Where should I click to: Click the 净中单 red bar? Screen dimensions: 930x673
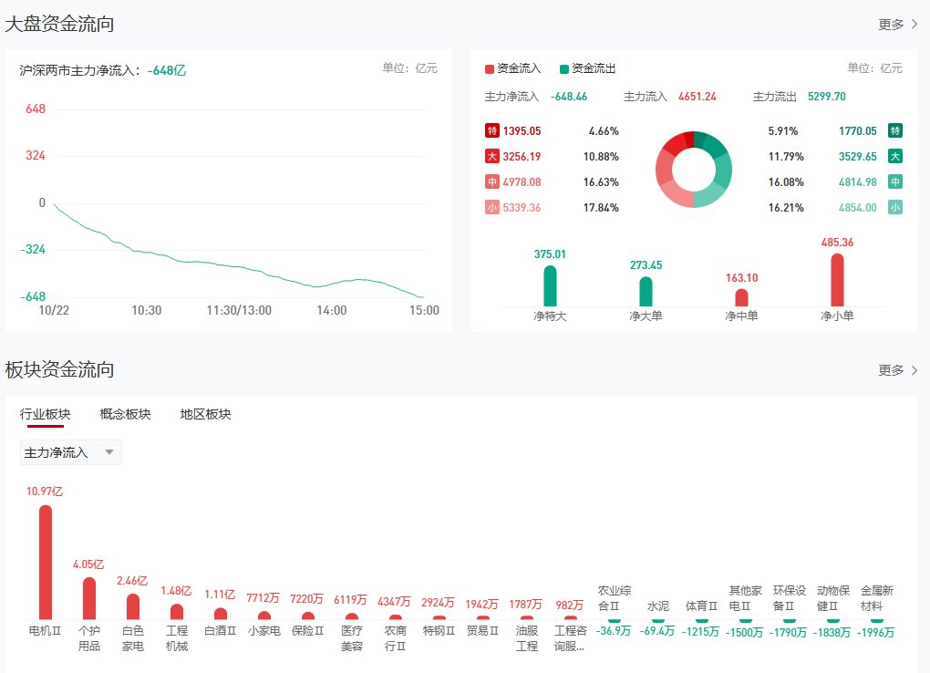click(741, 297)
